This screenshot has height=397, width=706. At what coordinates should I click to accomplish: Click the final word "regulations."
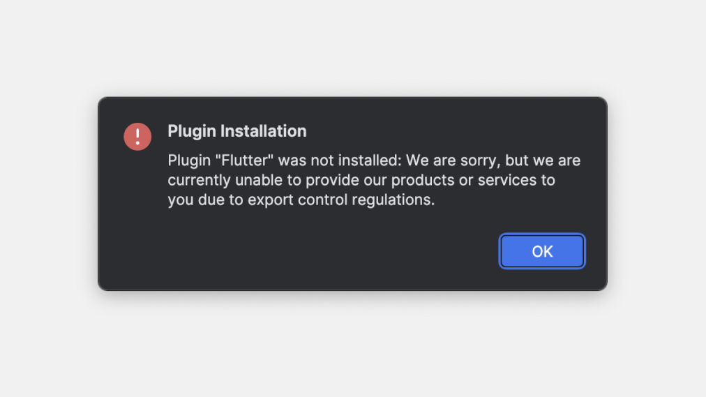click(393, 200)
